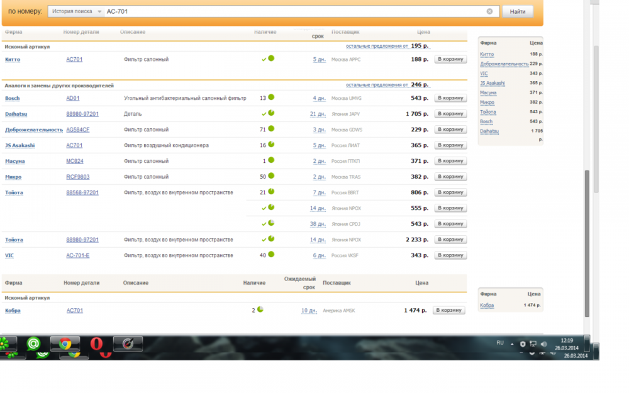Open the Доброжелательность brand link in results table
Viewport: 629px width, 393px height.
point(34,130)
